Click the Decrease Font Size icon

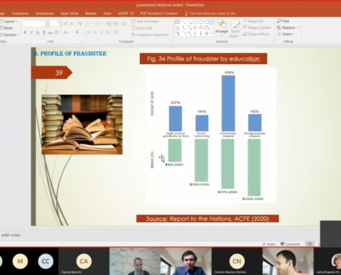72,23
